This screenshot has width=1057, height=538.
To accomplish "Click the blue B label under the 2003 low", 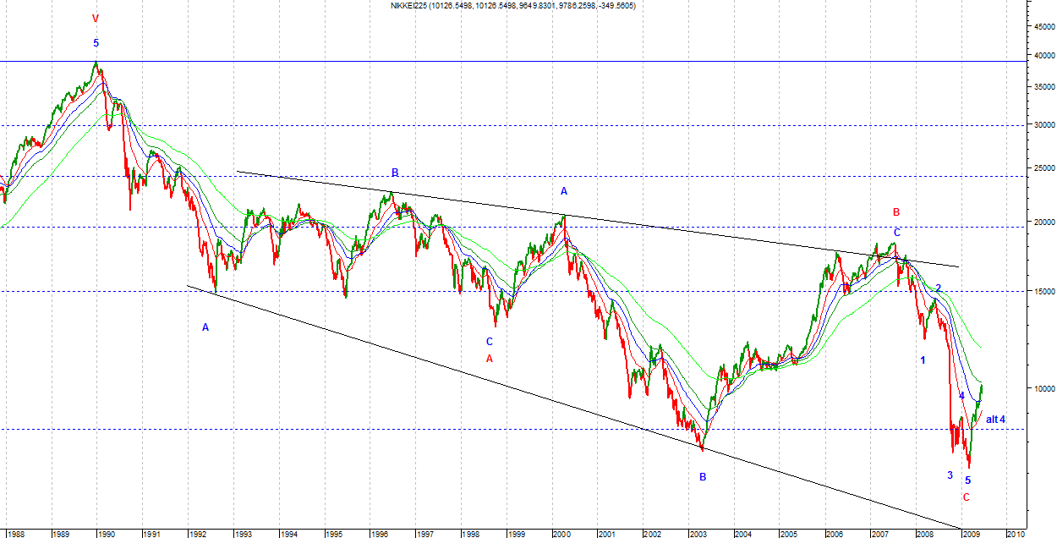I will coord(702,477).
